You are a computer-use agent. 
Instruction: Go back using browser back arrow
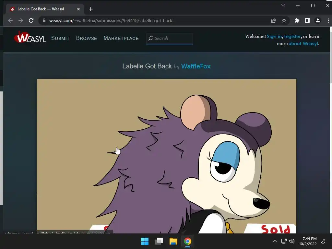(x=10, y=20)
